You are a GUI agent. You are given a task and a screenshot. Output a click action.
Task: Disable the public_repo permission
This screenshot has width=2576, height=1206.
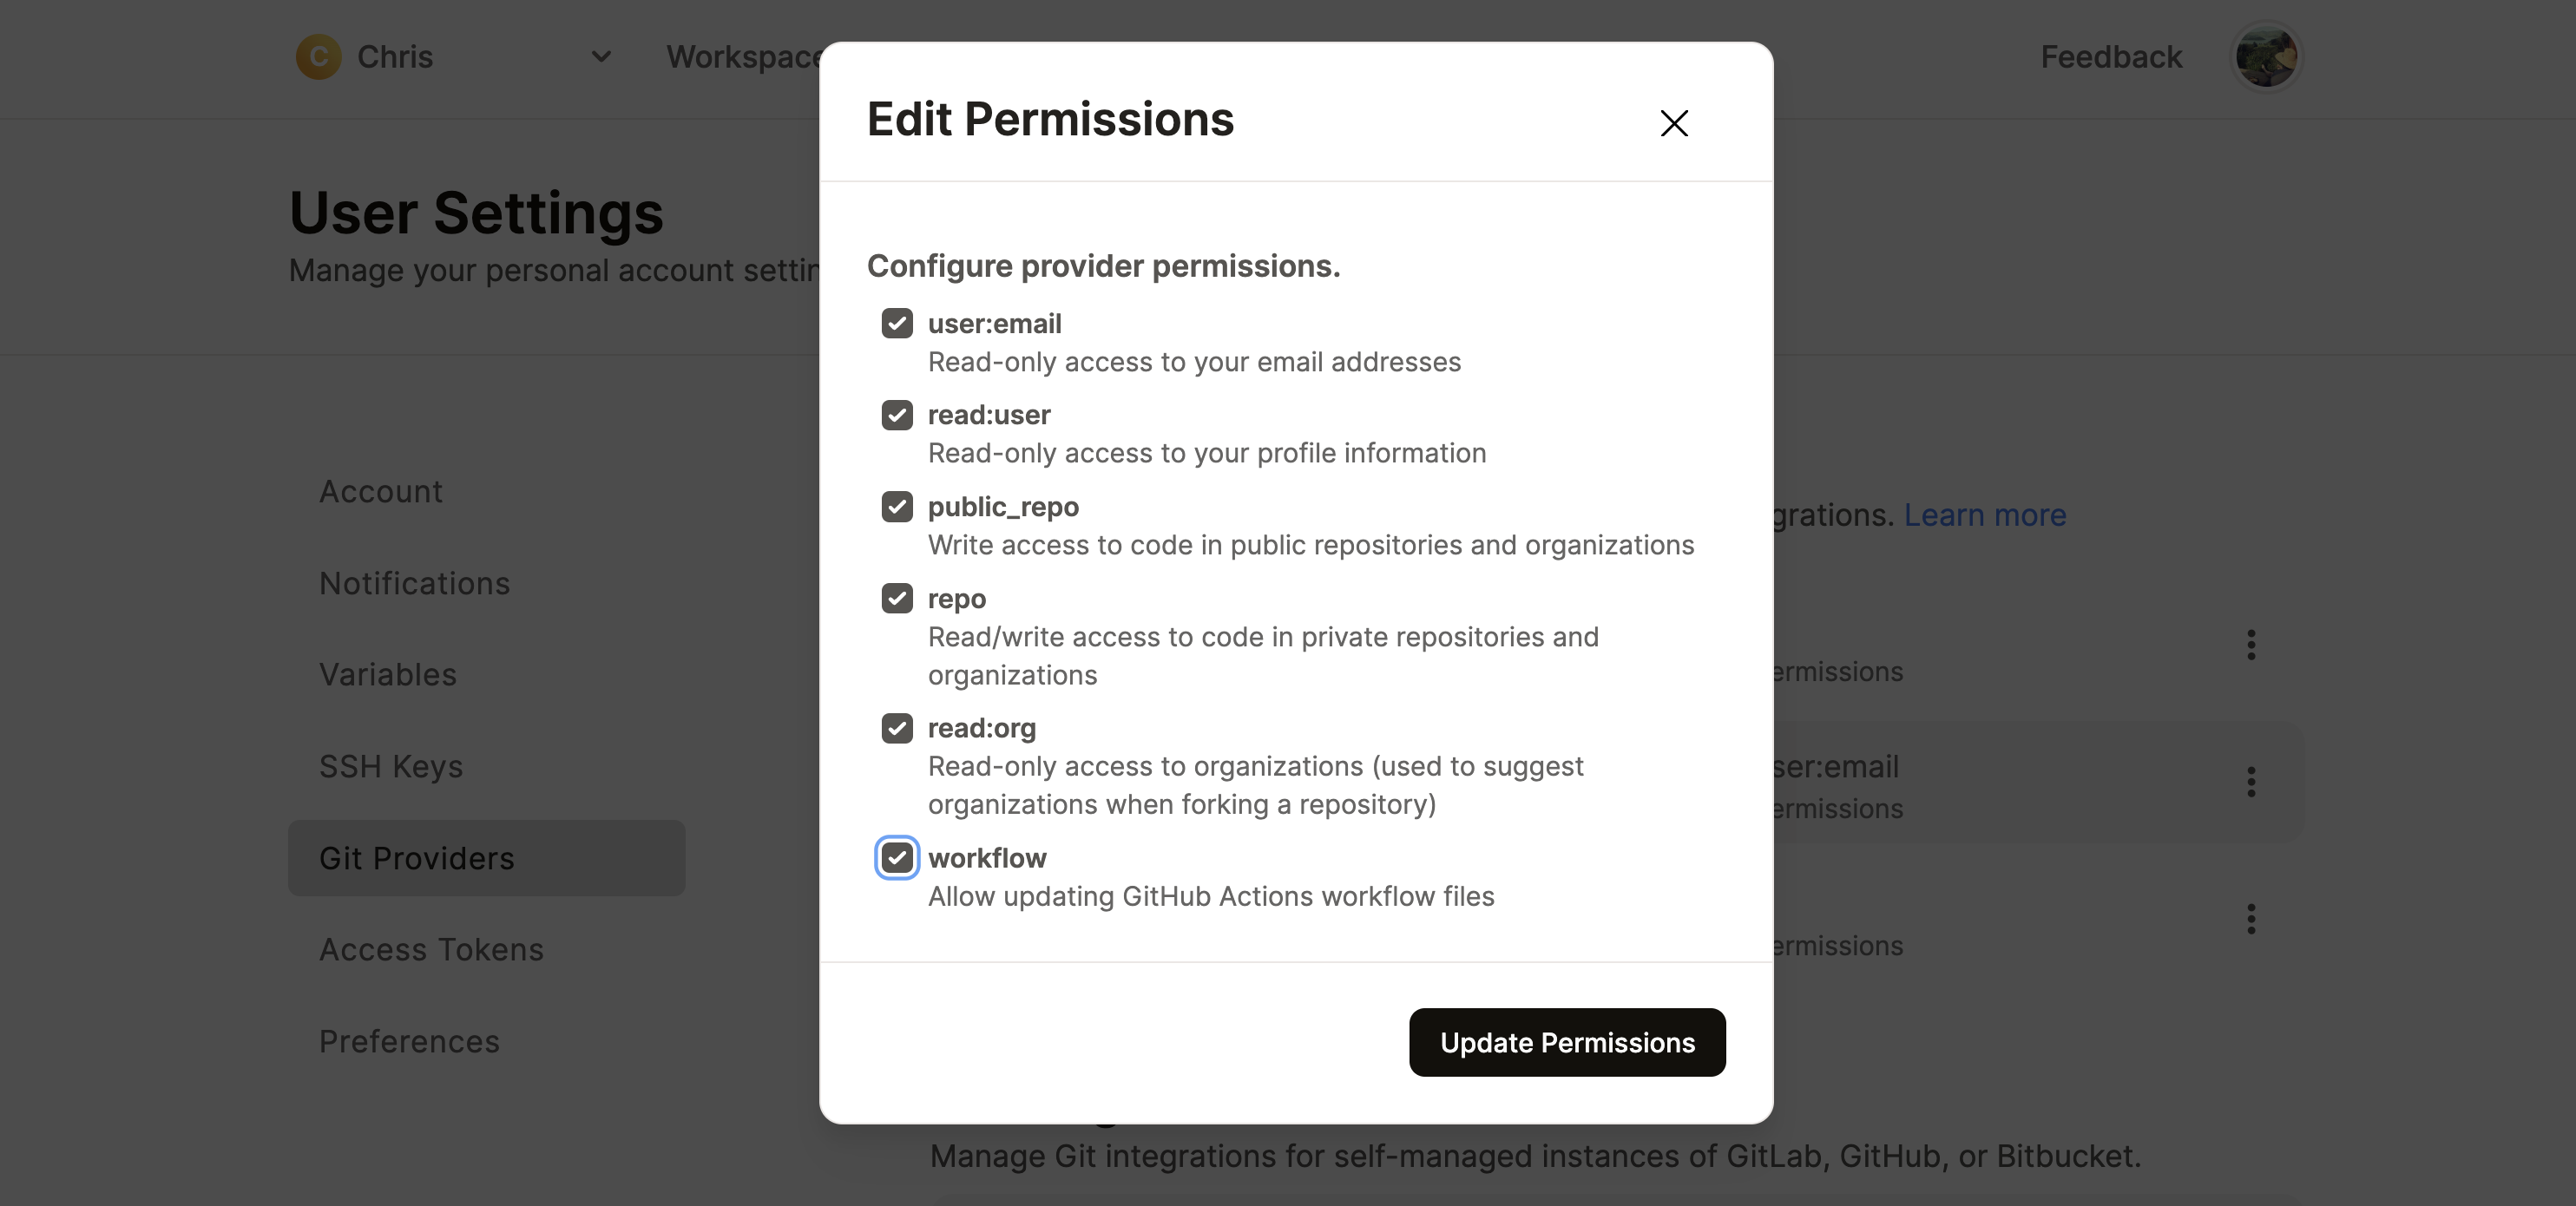[x=896, y=507]
